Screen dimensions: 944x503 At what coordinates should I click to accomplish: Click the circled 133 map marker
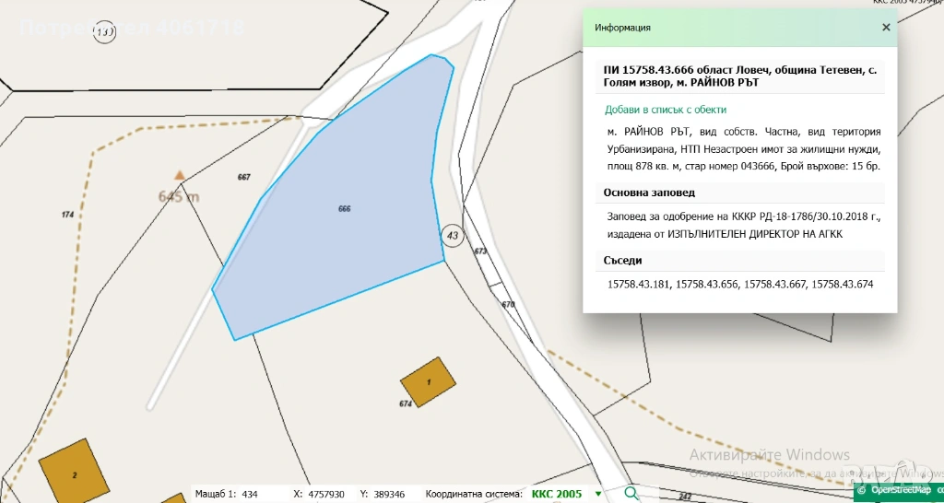pos(106,34)
